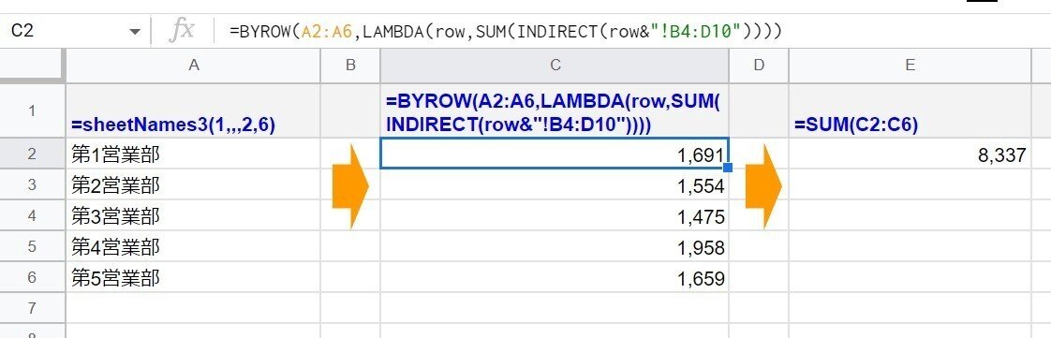
Task: Select cell 第2営業部
Action: 193,184
